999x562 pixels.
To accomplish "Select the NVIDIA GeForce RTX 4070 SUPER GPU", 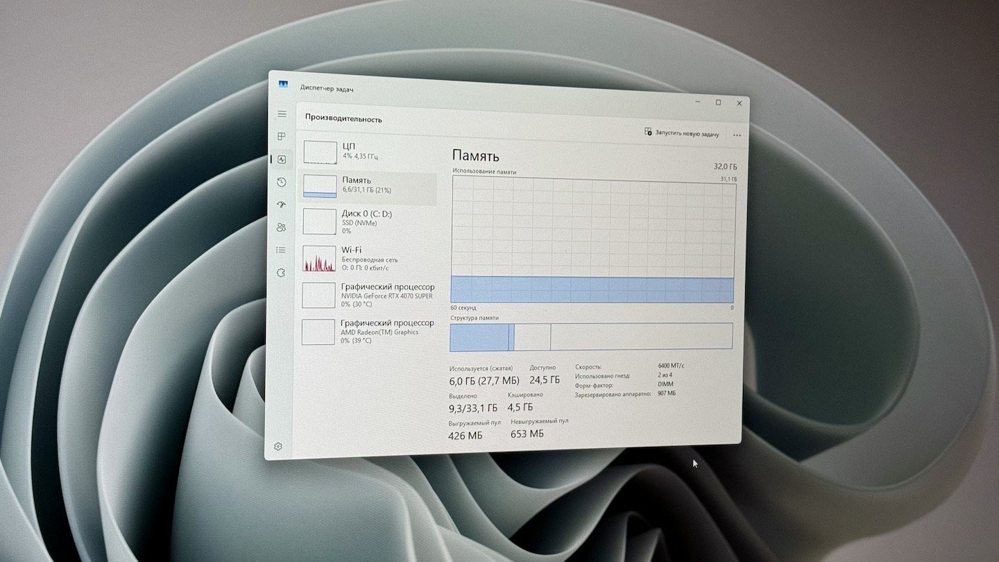I will [368, 295].
